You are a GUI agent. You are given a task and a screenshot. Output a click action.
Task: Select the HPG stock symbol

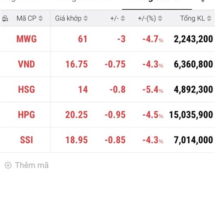(x=27, y=115)
